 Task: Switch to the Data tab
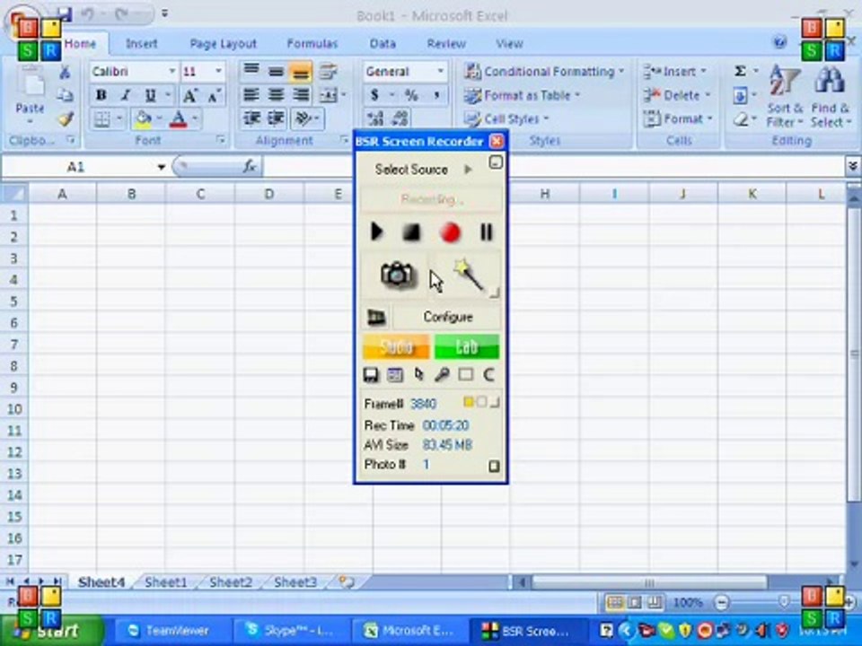point(383,43)
